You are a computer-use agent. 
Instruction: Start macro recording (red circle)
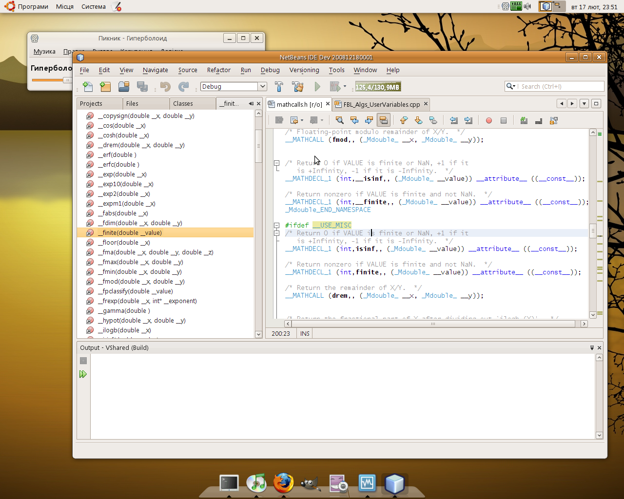click(489, 120)
